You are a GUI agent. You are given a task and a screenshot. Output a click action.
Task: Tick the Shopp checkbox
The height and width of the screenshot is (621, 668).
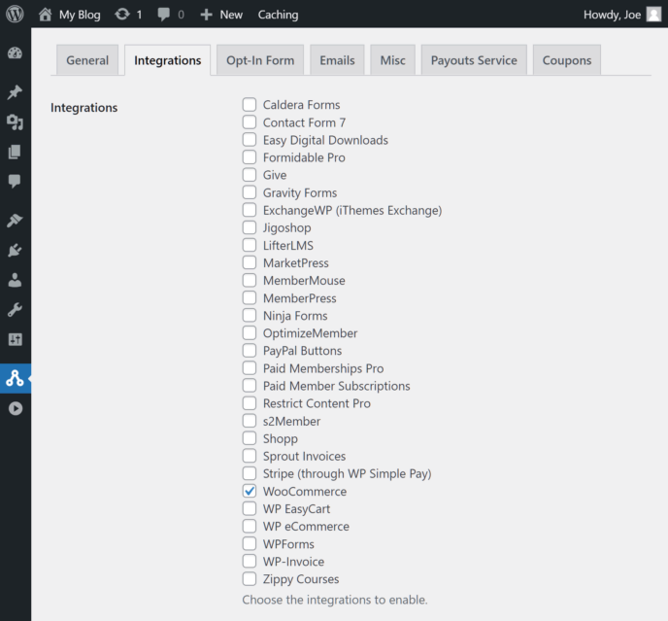pos(250,437)
